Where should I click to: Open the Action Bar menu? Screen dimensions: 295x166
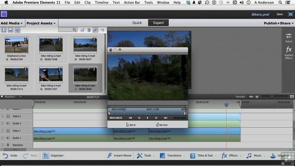point(132,2)
